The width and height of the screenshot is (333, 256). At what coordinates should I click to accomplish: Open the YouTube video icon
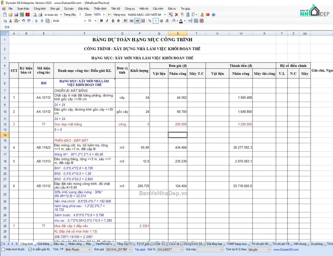(x=208, y=14)
